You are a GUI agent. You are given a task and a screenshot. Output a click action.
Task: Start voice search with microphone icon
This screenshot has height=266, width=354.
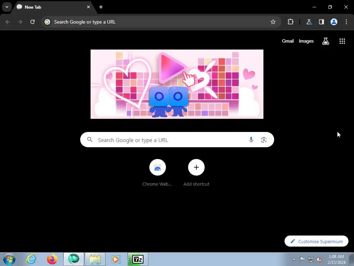[x=251, y=140]
